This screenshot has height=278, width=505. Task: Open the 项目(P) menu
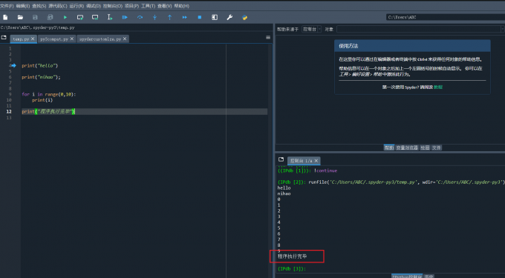click(131, 6)
